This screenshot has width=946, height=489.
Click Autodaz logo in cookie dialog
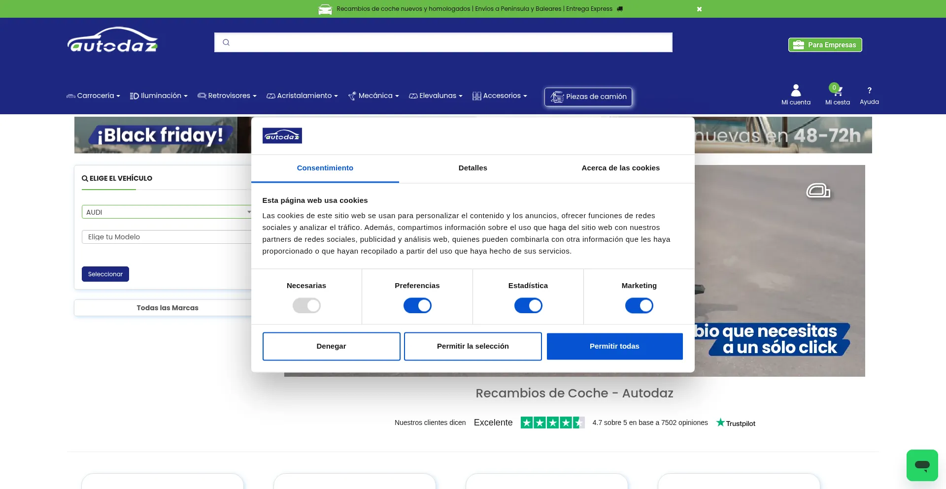pyautogui.click(x=282, y=136)
